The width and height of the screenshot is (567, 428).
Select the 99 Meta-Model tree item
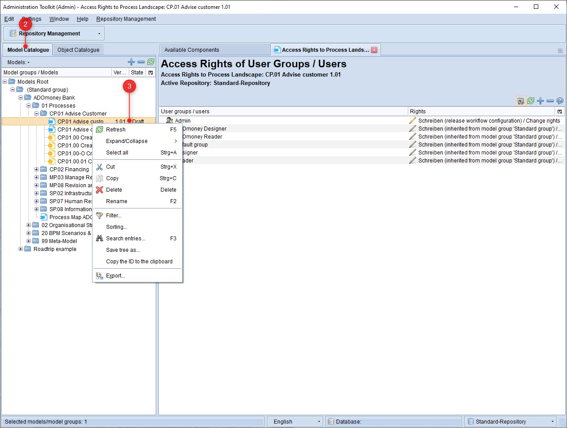[59, 241]
